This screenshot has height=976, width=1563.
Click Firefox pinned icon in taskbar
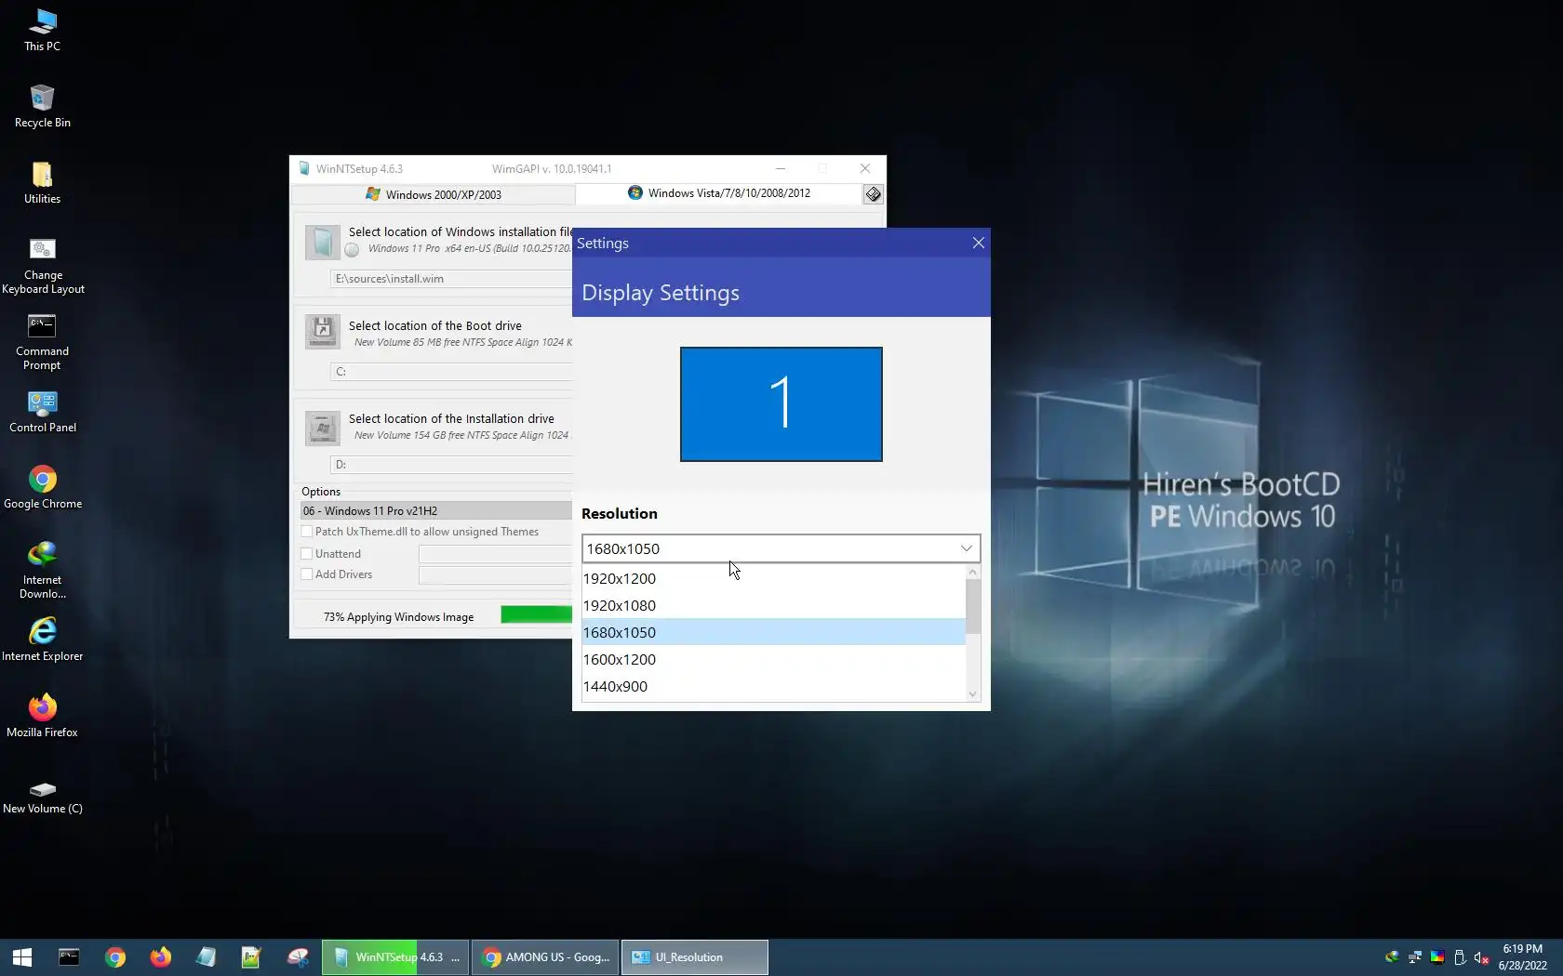point(161,957)
